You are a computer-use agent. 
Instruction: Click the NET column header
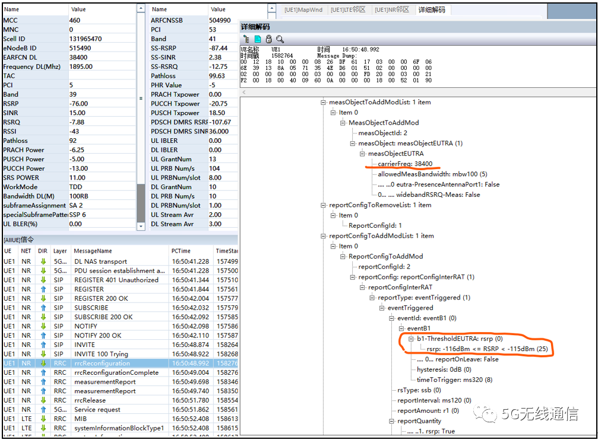[26, 251]
